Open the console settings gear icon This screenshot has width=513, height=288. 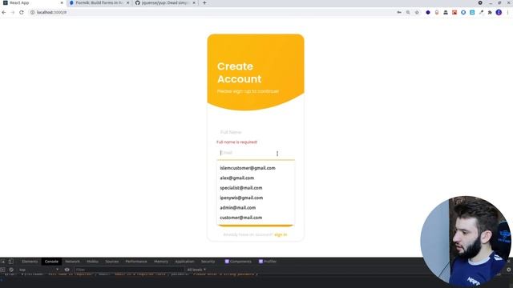[508, 270]
